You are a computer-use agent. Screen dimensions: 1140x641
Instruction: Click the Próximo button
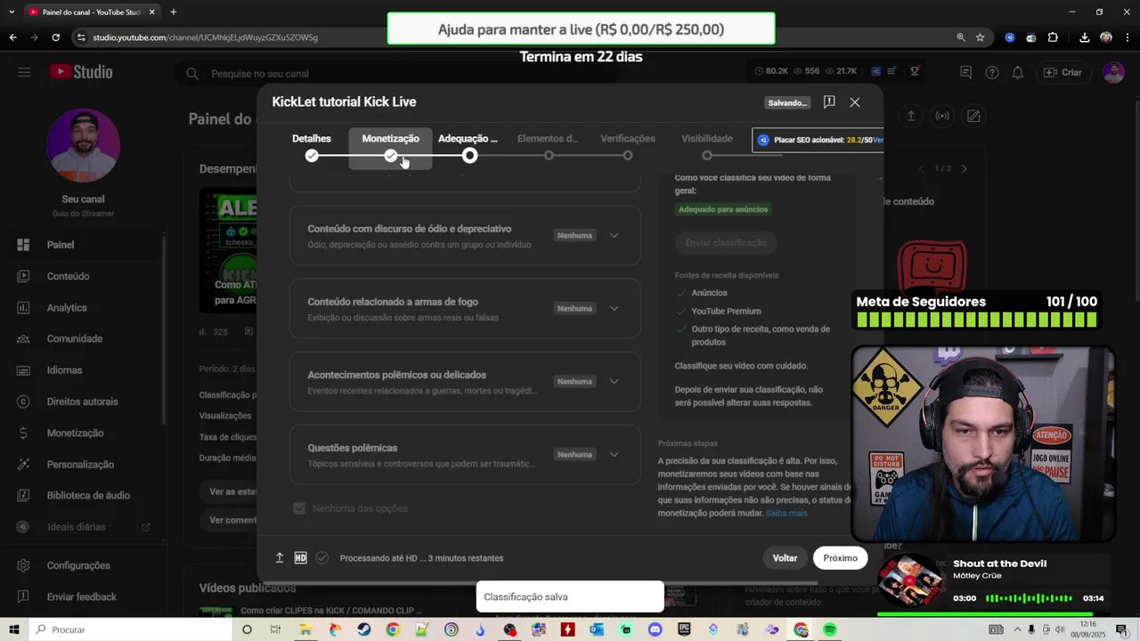coord(840,558)
